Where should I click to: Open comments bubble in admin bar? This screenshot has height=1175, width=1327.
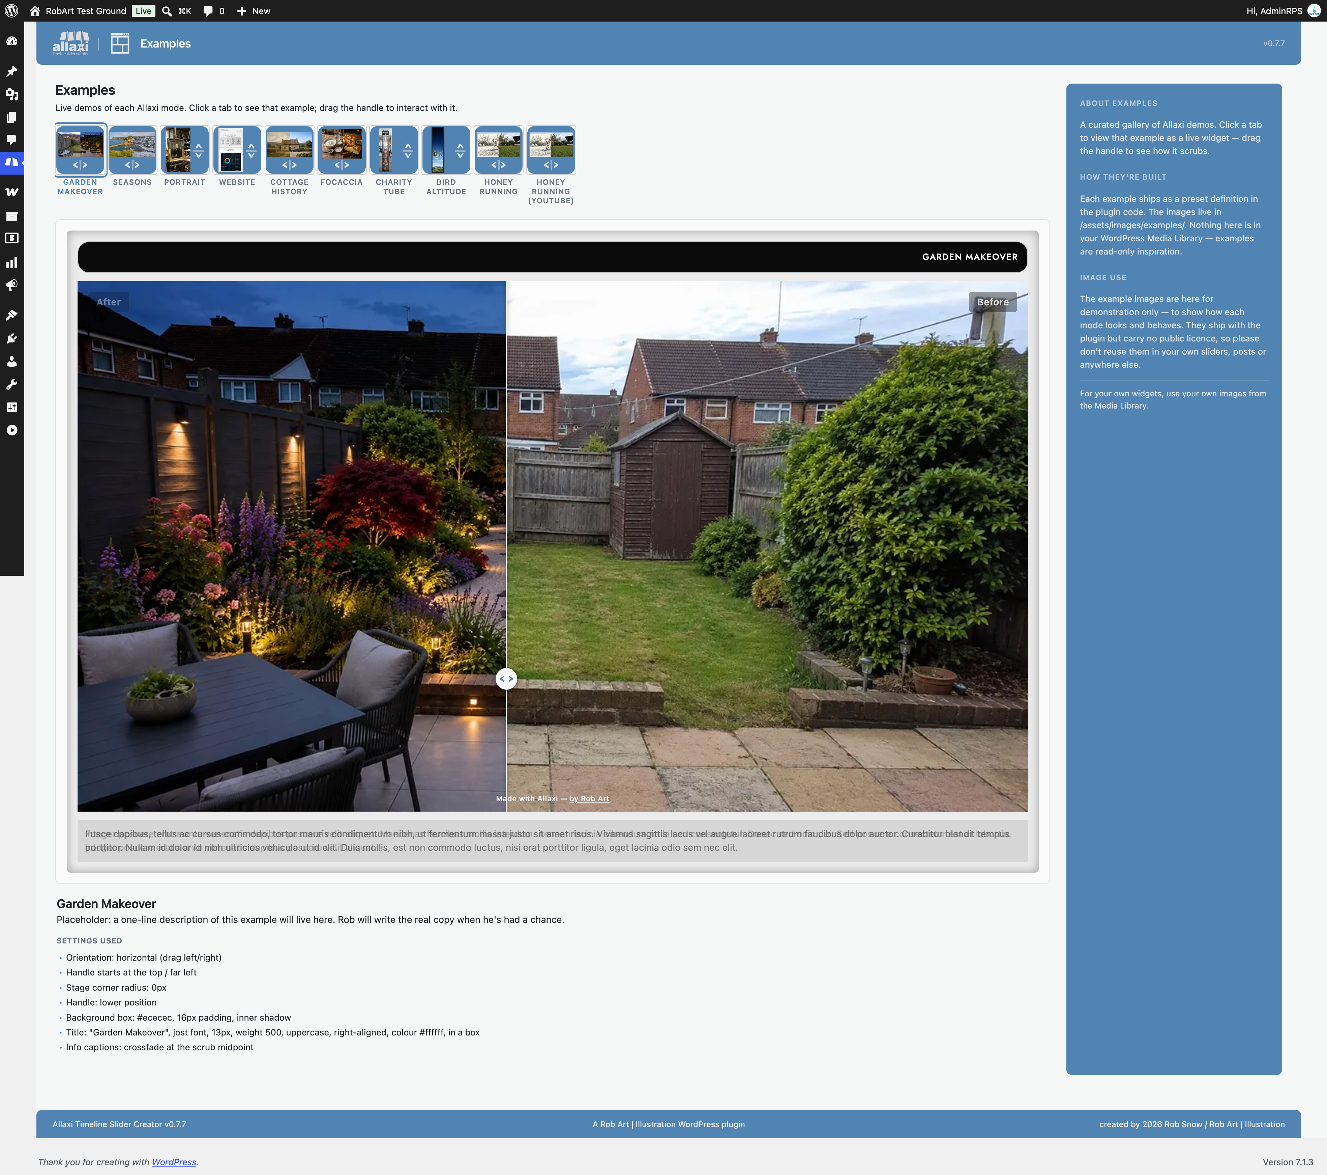click(x=214, y=11)
